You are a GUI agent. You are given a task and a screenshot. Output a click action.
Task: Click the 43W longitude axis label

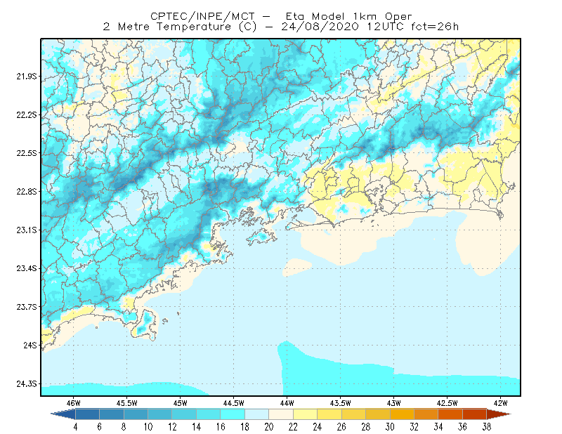pyautogui.click(x=393, y=403)
